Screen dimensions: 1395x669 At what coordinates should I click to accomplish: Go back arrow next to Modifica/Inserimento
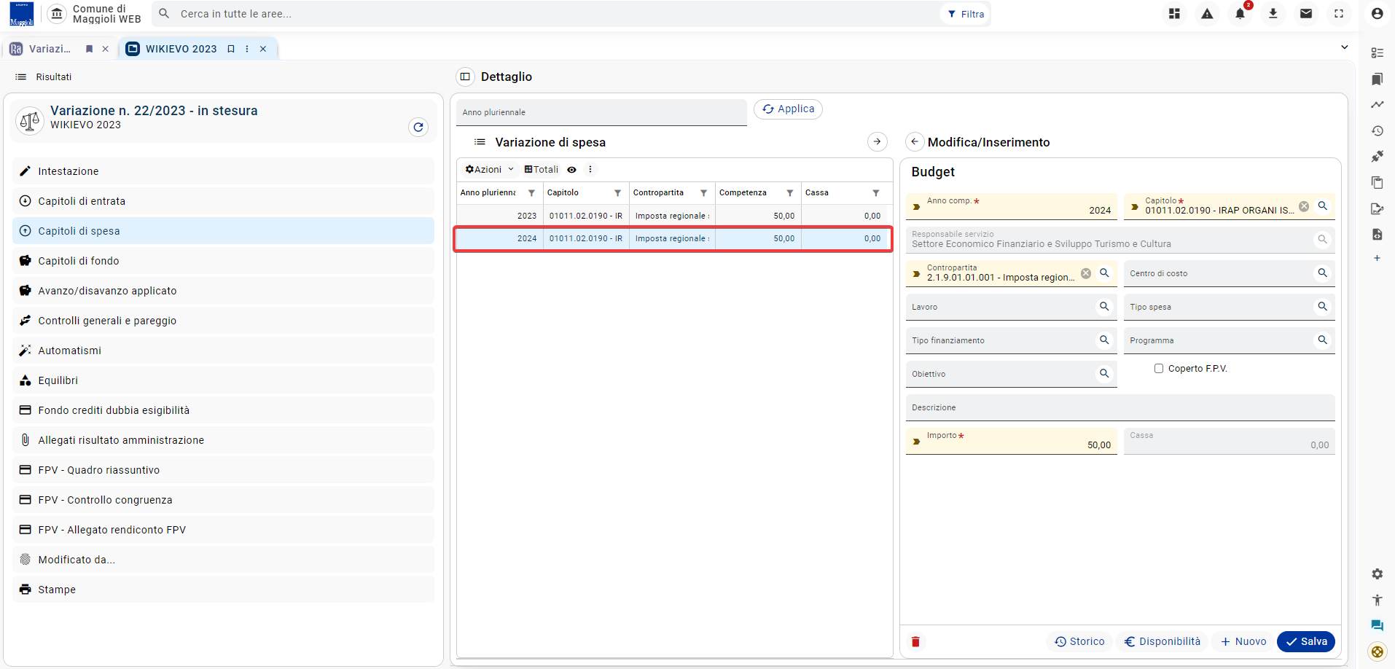tap(915, 142)
